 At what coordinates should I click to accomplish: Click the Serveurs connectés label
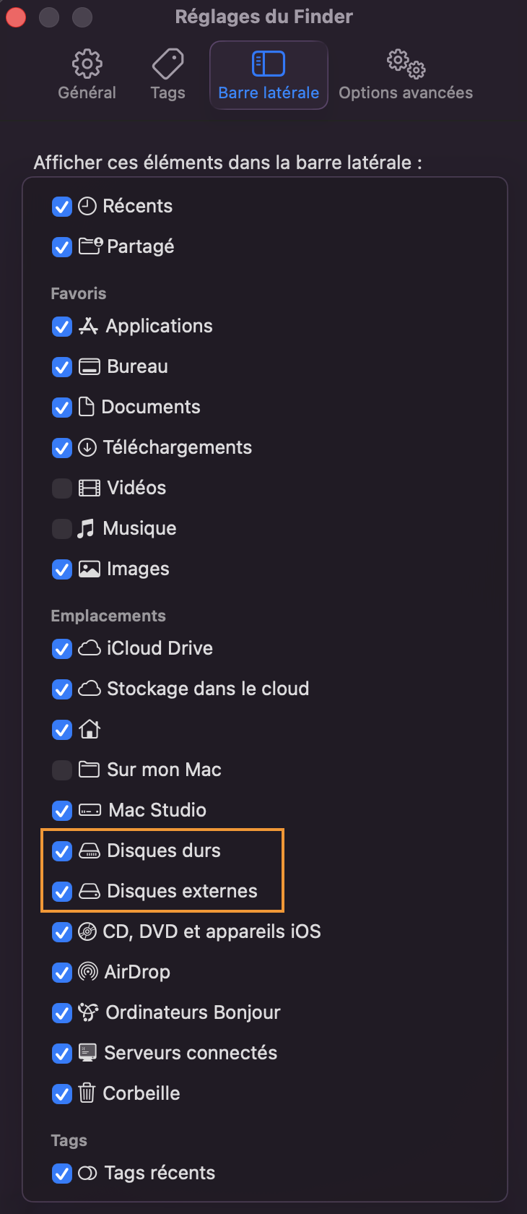tap(191, 1053)
